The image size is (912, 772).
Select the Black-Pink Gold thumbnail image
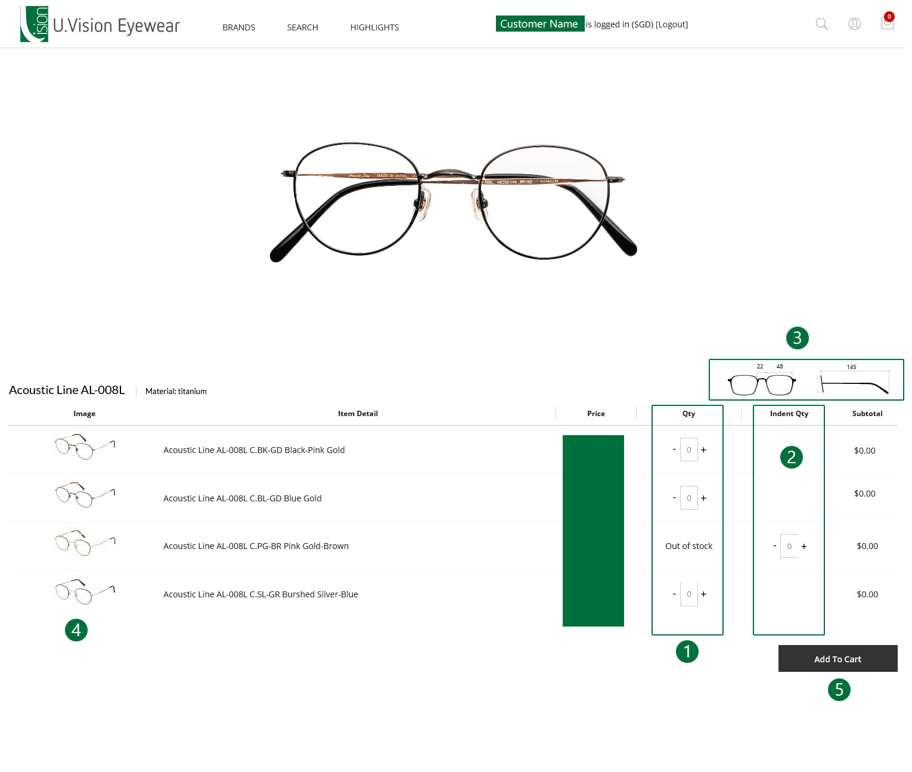[85, 447]
